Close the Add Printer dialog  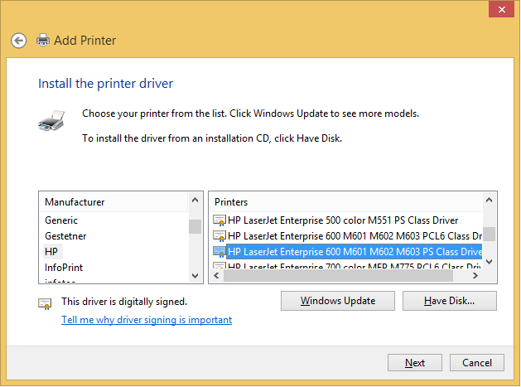pyautogui.click(x=499, y=10)
